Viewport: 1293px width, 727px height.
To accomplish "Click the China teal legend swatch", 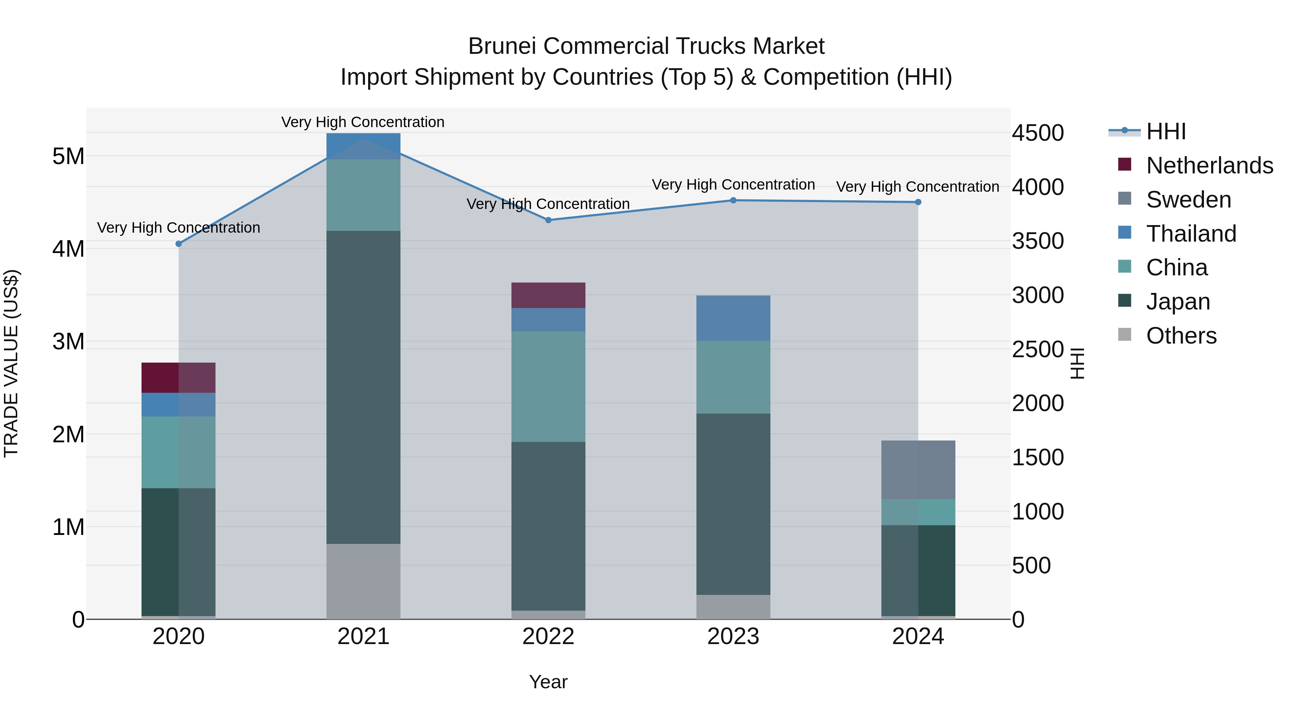I will (x=1125, y=266).
